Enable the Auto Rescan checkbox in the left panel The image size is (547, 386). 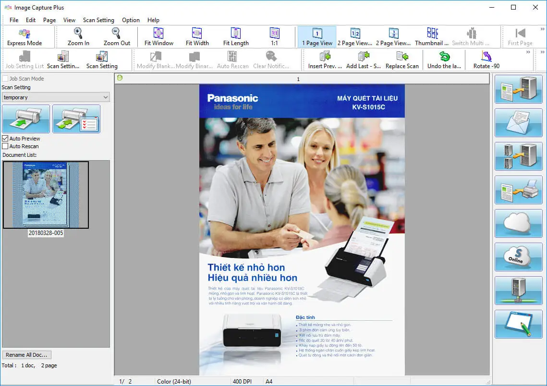tap(5, 146)
